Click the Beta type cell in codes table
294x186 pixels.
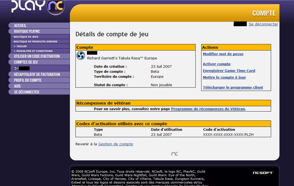tap(98, 134)
